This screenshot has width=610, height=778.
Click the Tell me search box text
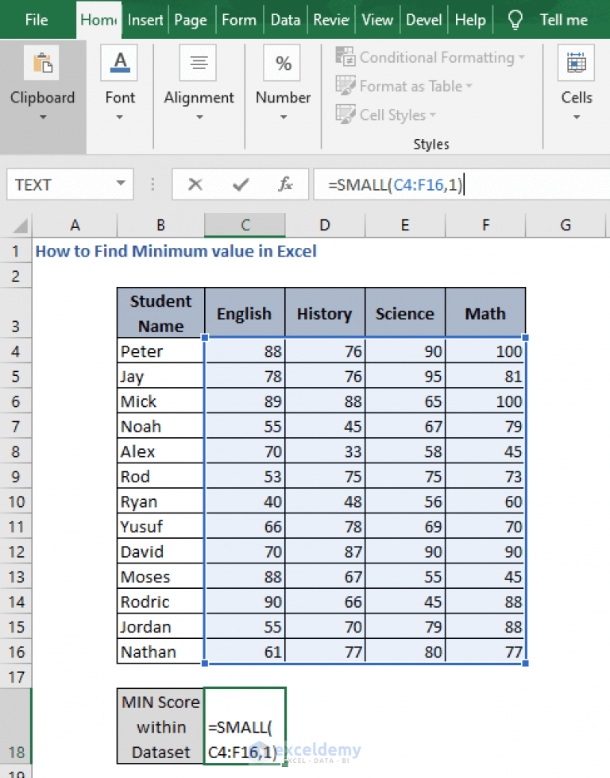pyautogui.click(x=563, y=20)
